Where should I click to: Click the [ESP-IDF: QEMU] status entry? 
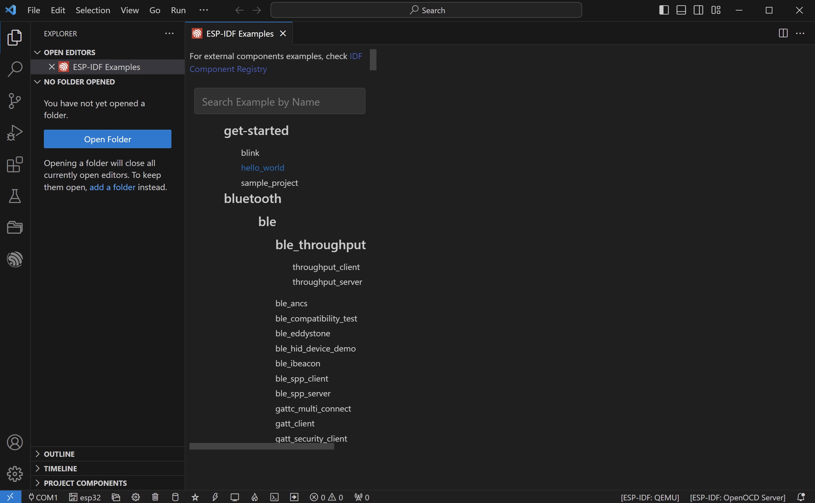[650, 497]
